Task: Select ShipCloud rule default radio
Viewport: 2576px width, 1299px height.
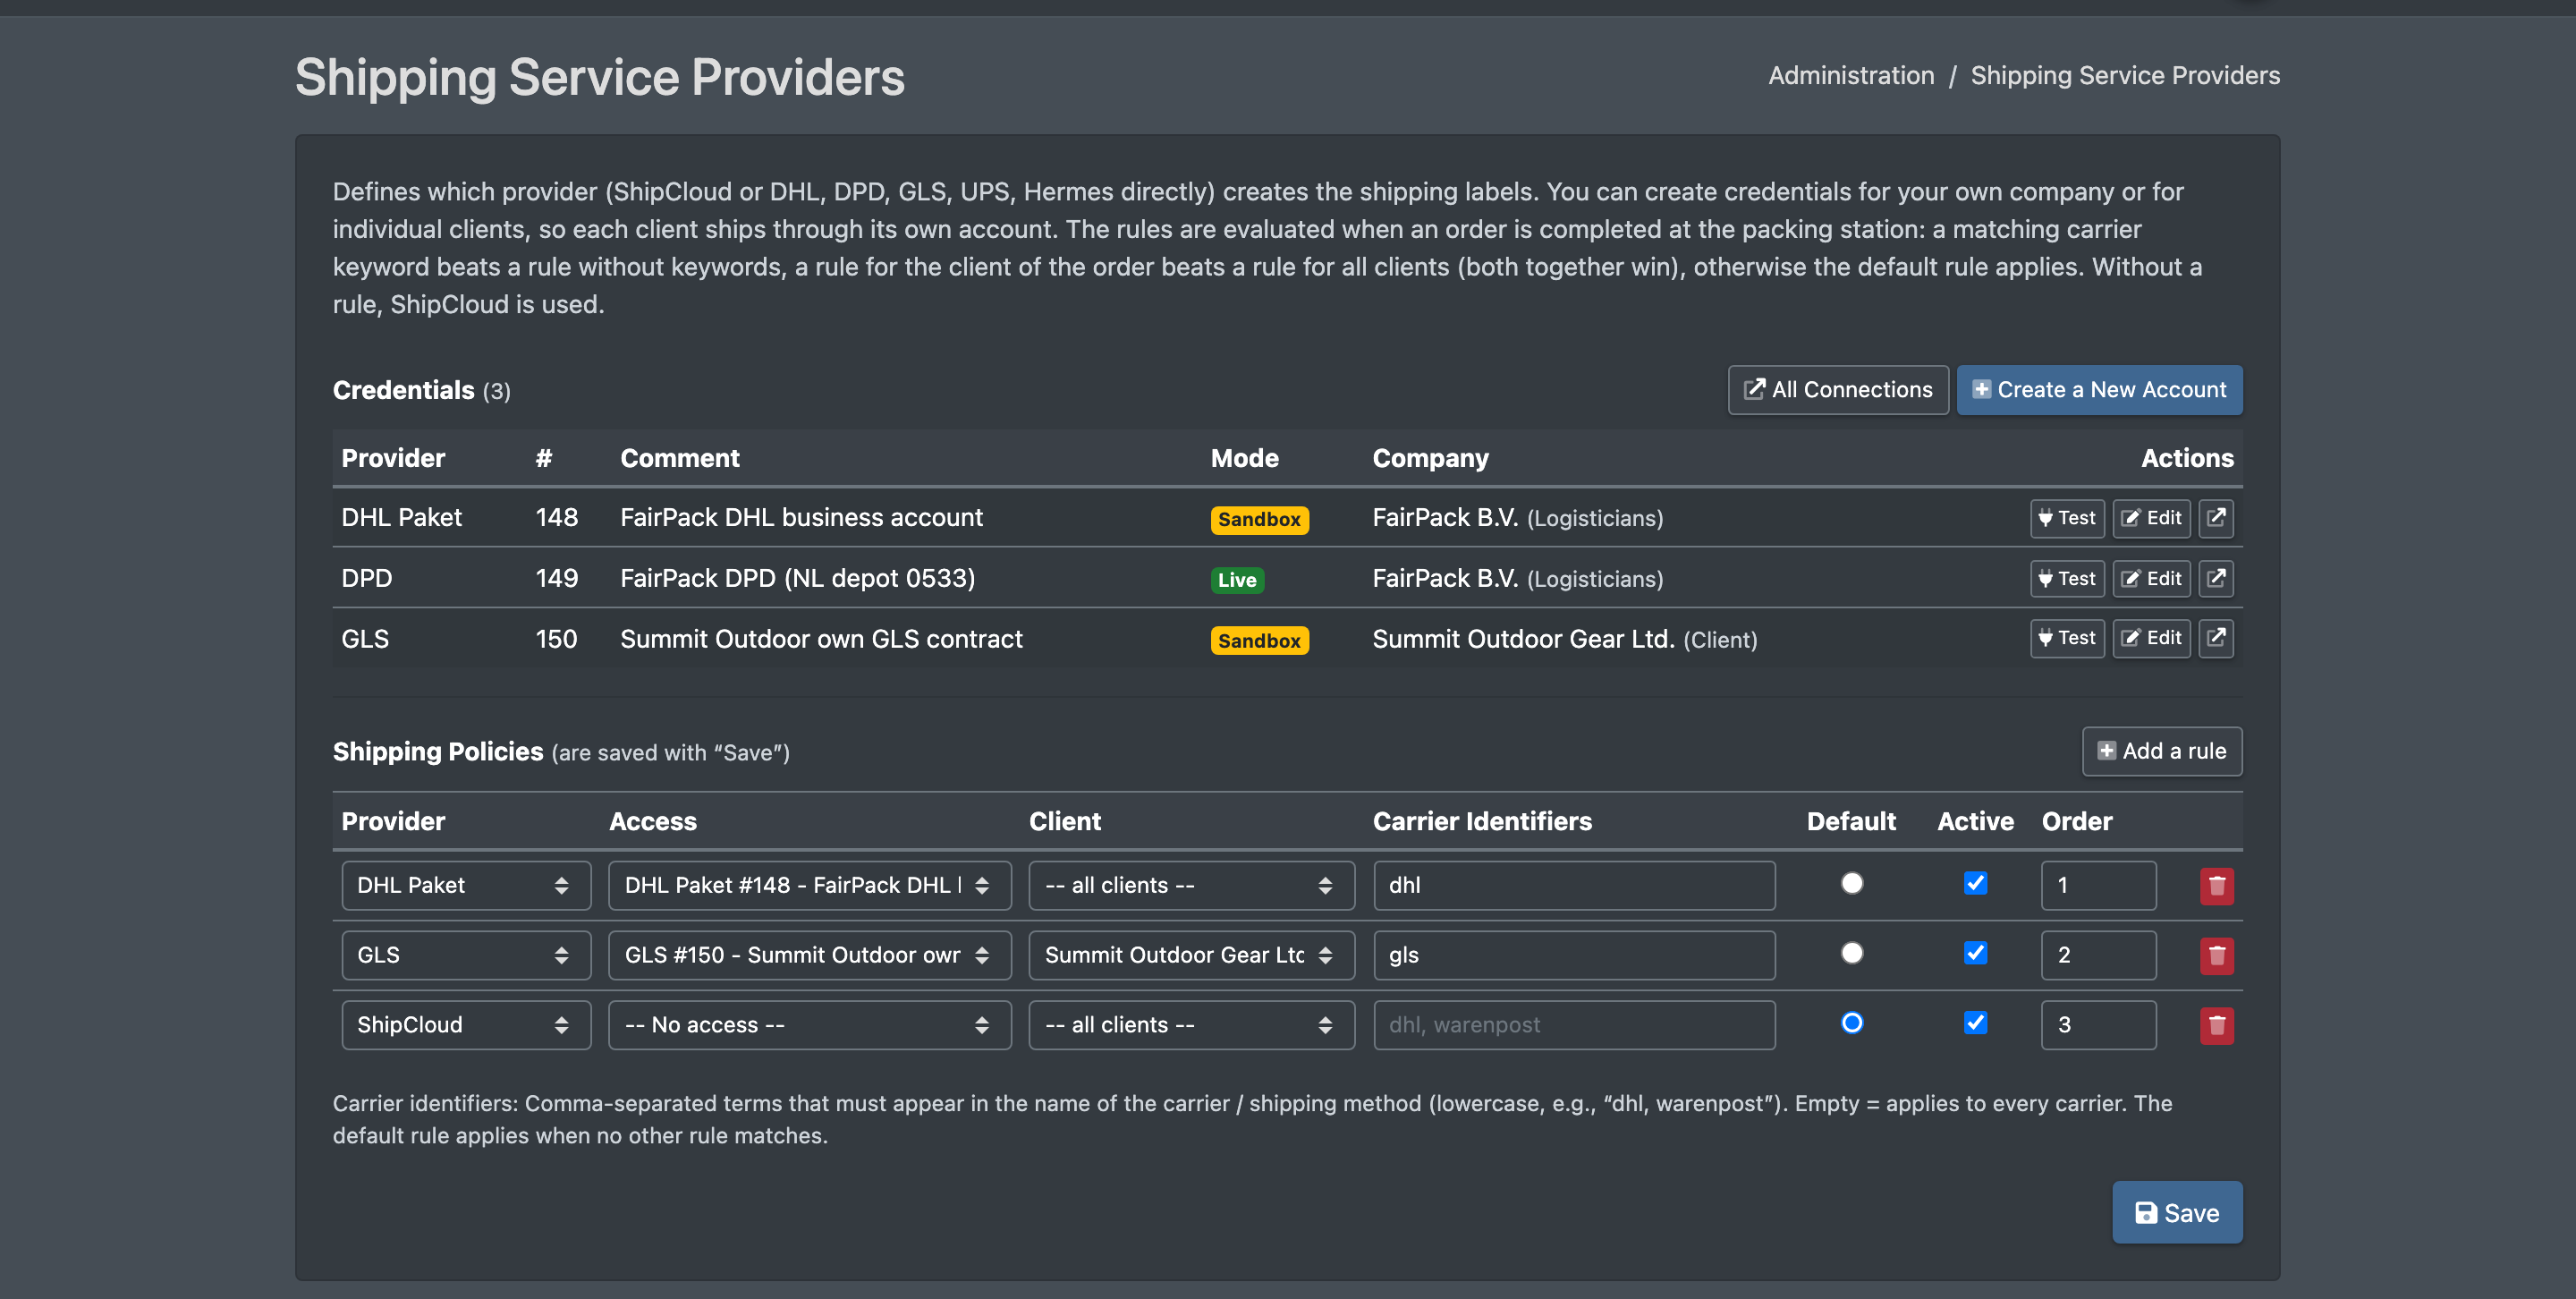Action: (x=1852, y=1022)
